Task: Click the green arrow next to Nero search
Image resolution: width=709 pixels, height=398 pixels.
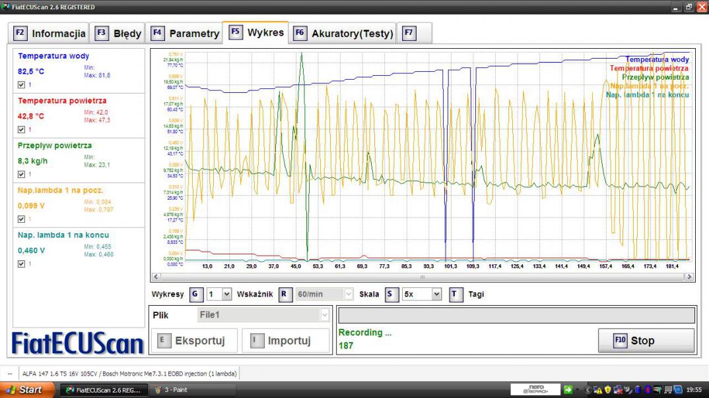Action: point(568,389)
